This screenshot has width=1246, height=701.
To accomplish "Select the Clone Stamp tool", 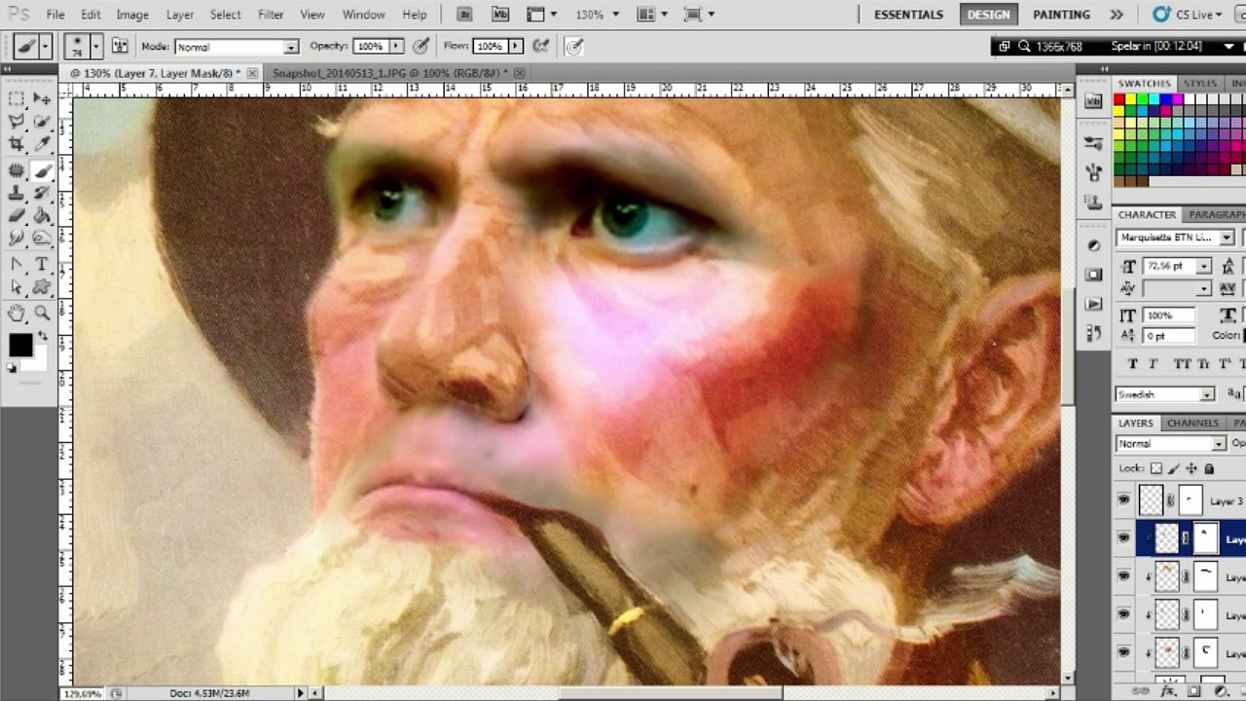I will click(x=17, y=193).
